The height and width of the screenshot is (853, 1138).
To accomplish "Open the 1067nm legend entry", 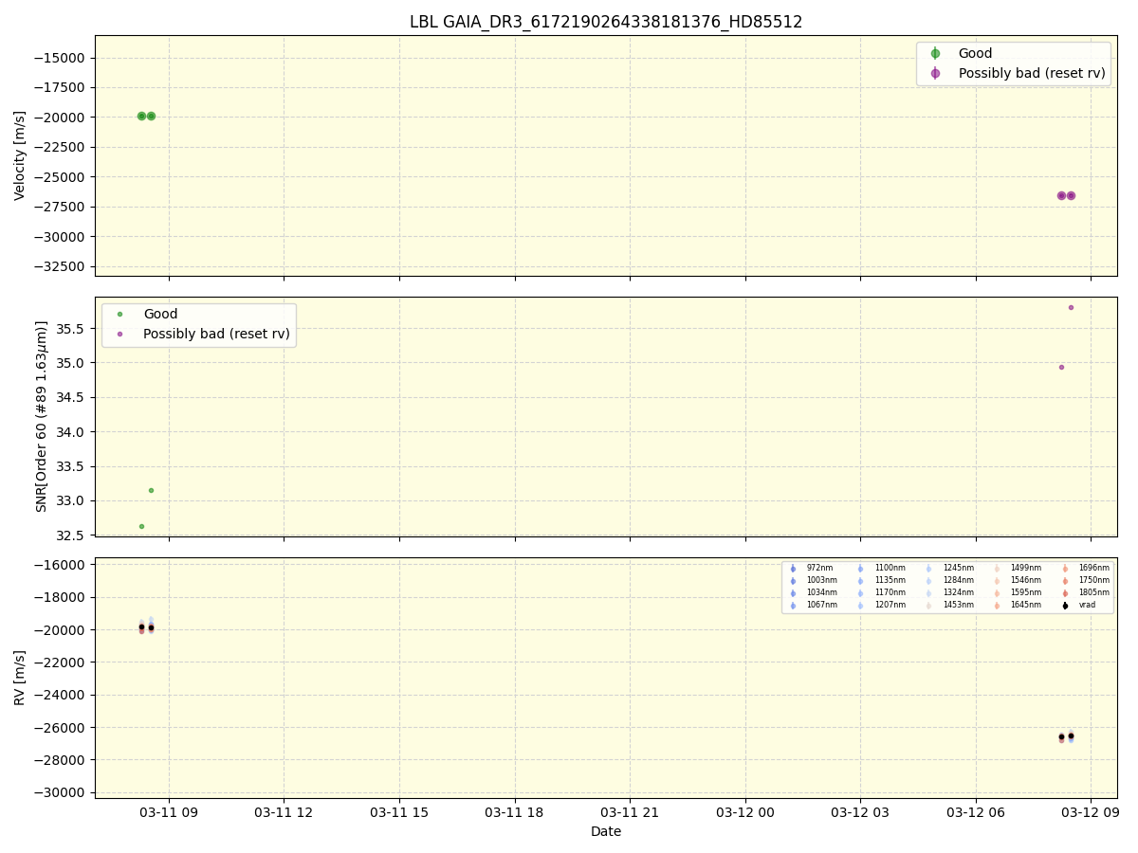I will [793, 605].
